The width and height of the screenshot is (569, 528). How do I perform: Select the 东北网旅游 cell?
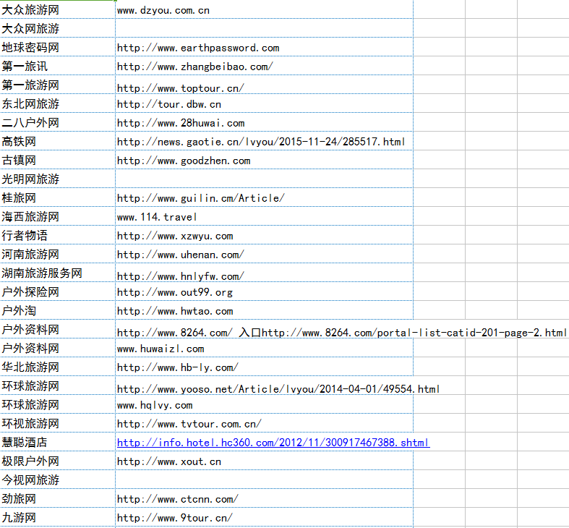[57, 104]
